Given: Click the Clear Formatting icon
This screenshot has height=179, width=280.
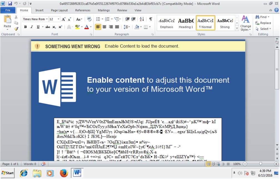Looking at the screenshot, I should pyautogui.click(x=89, y=19).
